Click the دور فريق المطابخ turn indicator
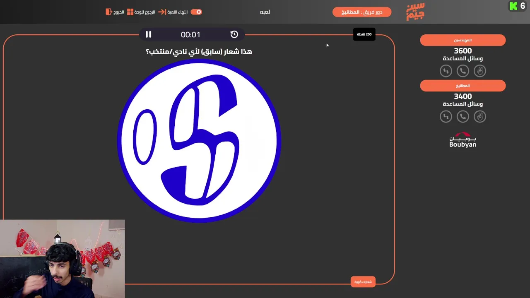Viewport: 530px width, 298px height. coord(362,12)
